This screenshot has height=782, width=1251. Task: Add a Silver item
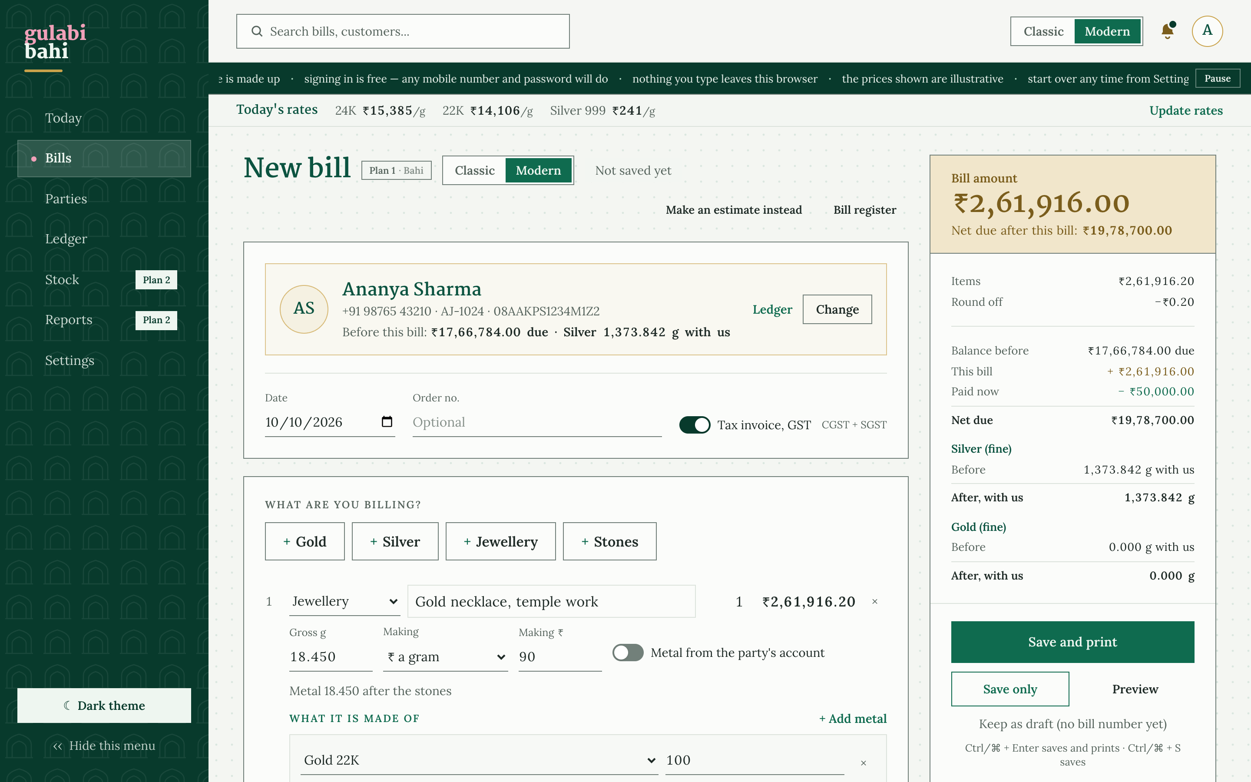[395, 541]
